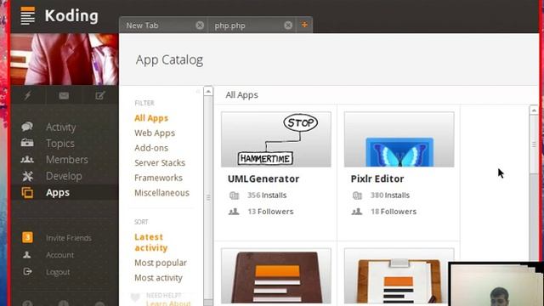Click 18 Followers text under Pixlr Editor
Screen dimensions: 544x306
(x=394, y=212)
